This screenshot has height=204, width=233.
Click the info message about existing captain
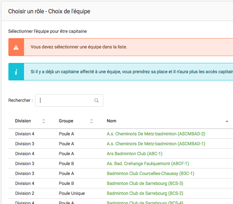click(x=132, y=72)
